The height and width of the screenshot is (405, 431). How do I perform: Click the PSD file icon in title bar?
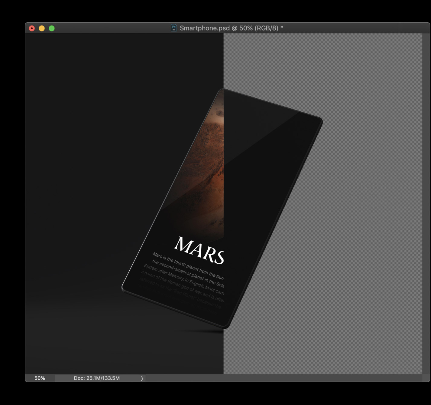click(x=174, y=28)
